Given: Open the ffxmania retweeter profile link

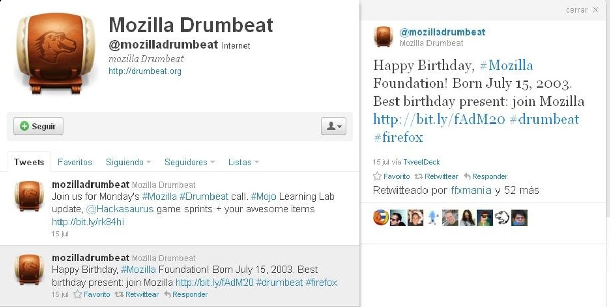Looking at the screenshot, I should 471,191.
